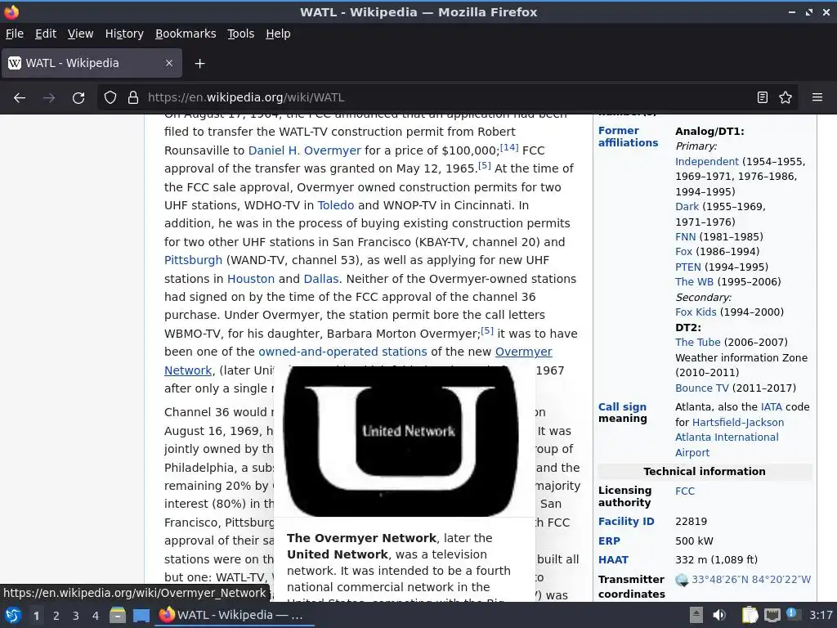The image size is (837, 628).
Task: Open tracking protection shield icon
Action: 110,98
